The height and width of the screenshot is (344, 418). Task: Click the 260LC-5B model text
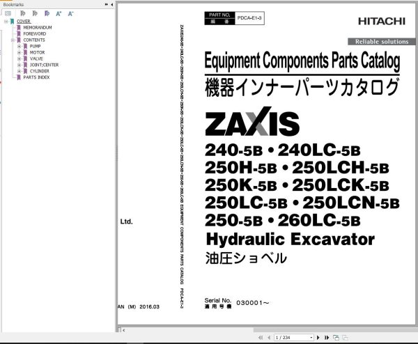pyautogui.click(x=319, y=221)
